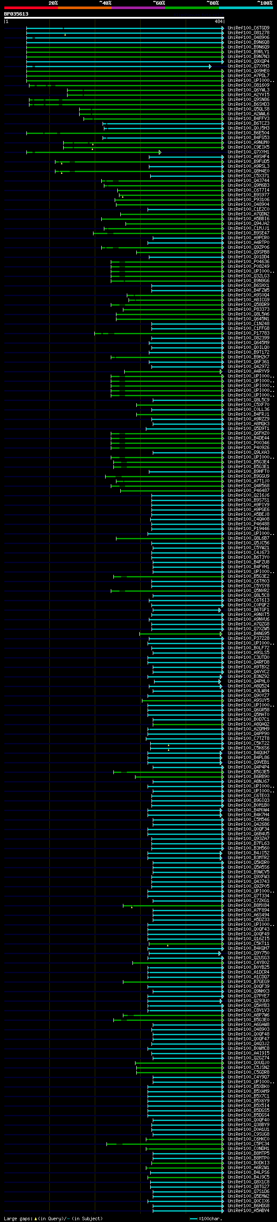Click the green ~80% identity legend segment
The height and width of the screenshot is (1222, 277).
(192, 8)
